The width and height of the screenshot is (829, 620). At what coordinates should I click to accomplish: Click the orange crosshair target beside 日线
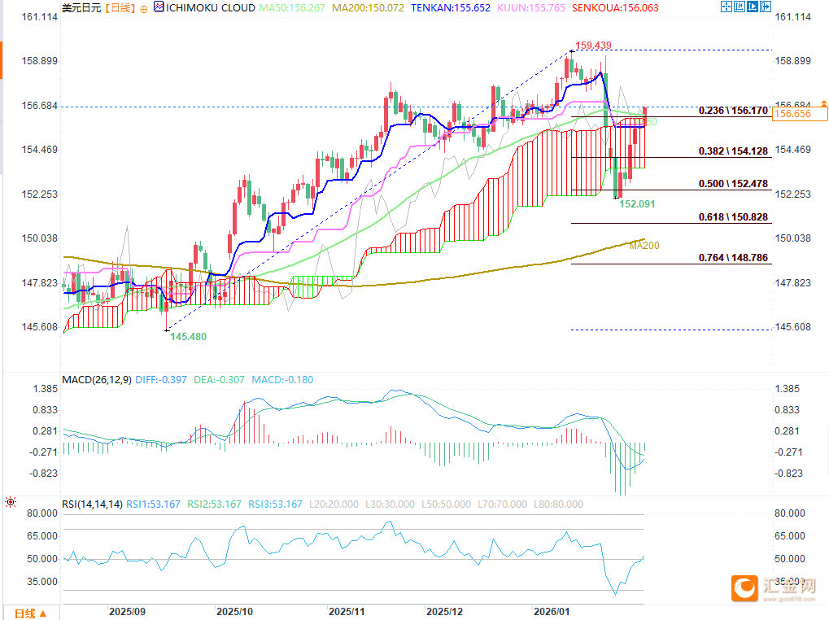point(144,9)
